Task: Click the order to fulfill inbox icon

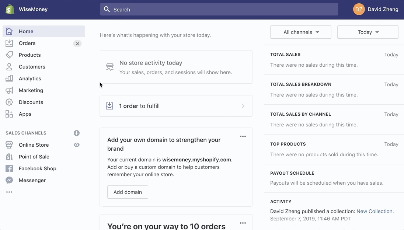Action: tap(109, 106)
